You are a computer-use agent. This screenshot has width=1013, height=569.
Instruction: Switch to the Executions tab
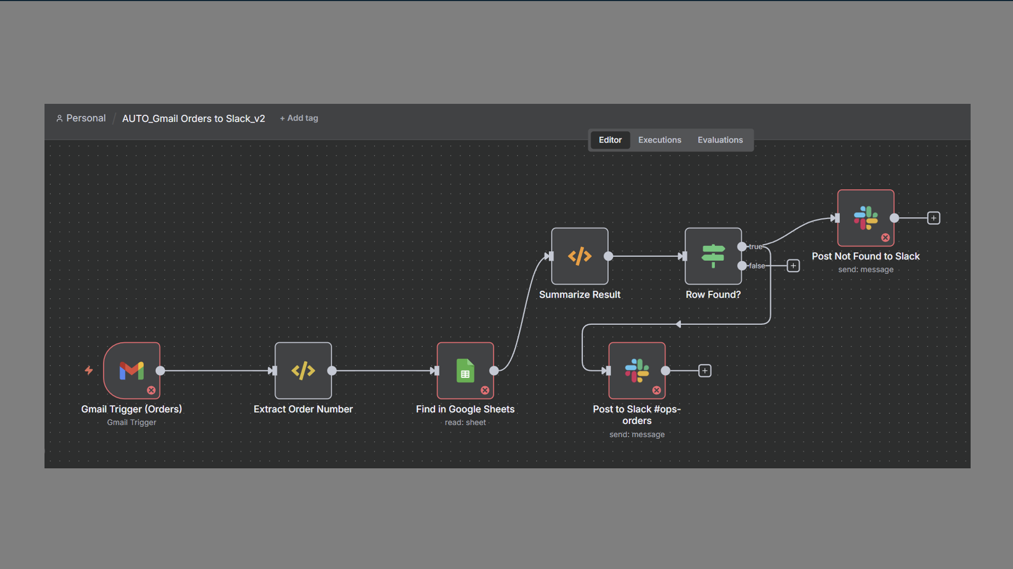659,140
